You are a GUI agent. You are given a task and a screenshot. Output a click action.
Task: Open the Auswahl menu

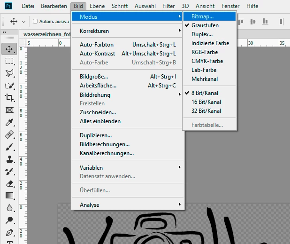point(145,6)
